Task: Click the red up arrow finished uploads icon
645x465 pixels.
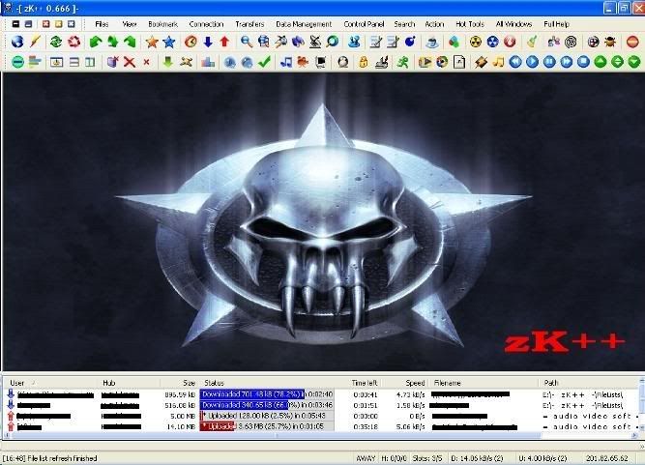Action: coord(224,42)
